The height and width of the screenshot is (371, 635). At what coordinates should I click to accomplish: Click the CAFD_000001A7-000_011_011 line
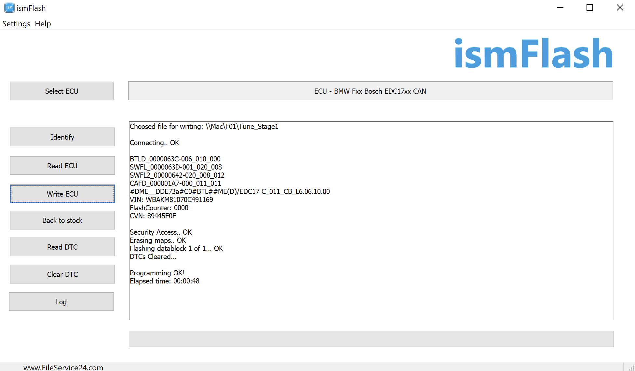(x=175, y=184)
